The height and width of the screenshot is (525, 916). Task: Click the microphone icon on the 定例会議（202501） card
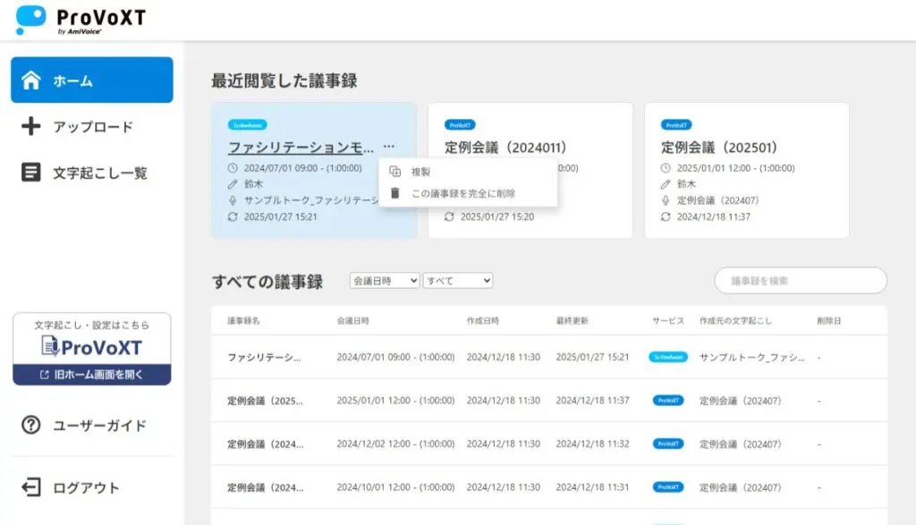click(x=666, y=200)
